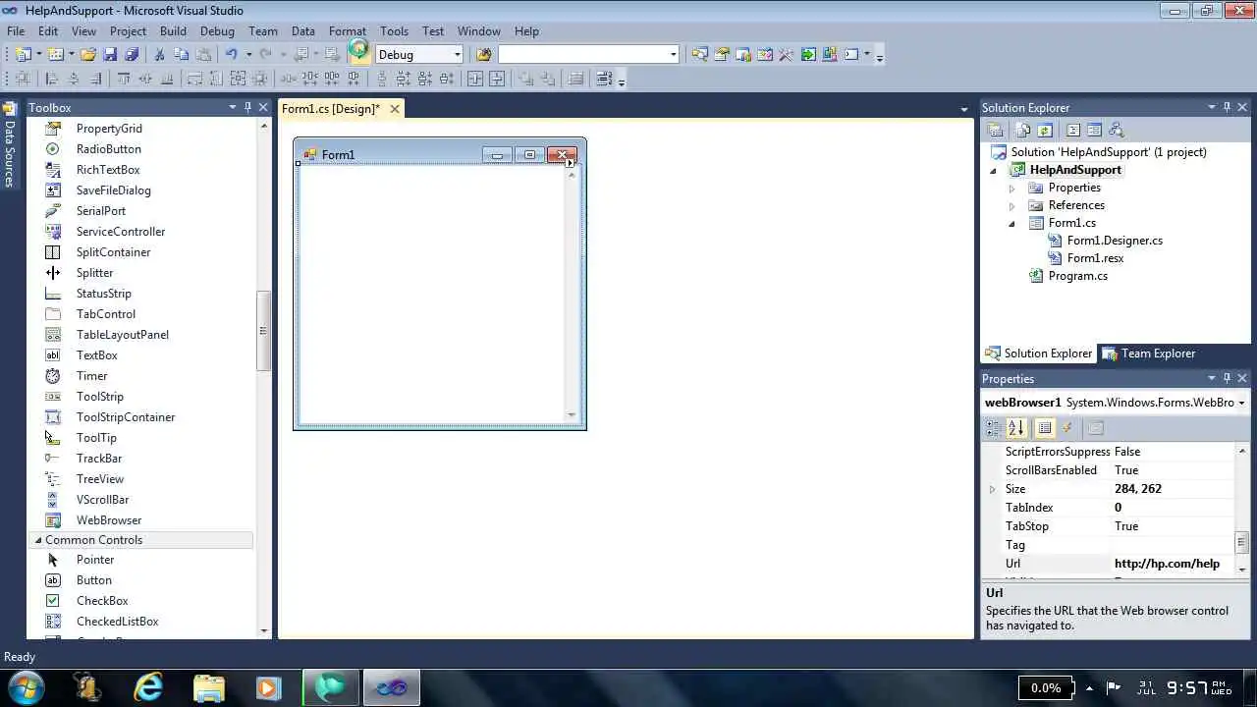Show Events lightning icon in Properties

tap(1068, 427)
